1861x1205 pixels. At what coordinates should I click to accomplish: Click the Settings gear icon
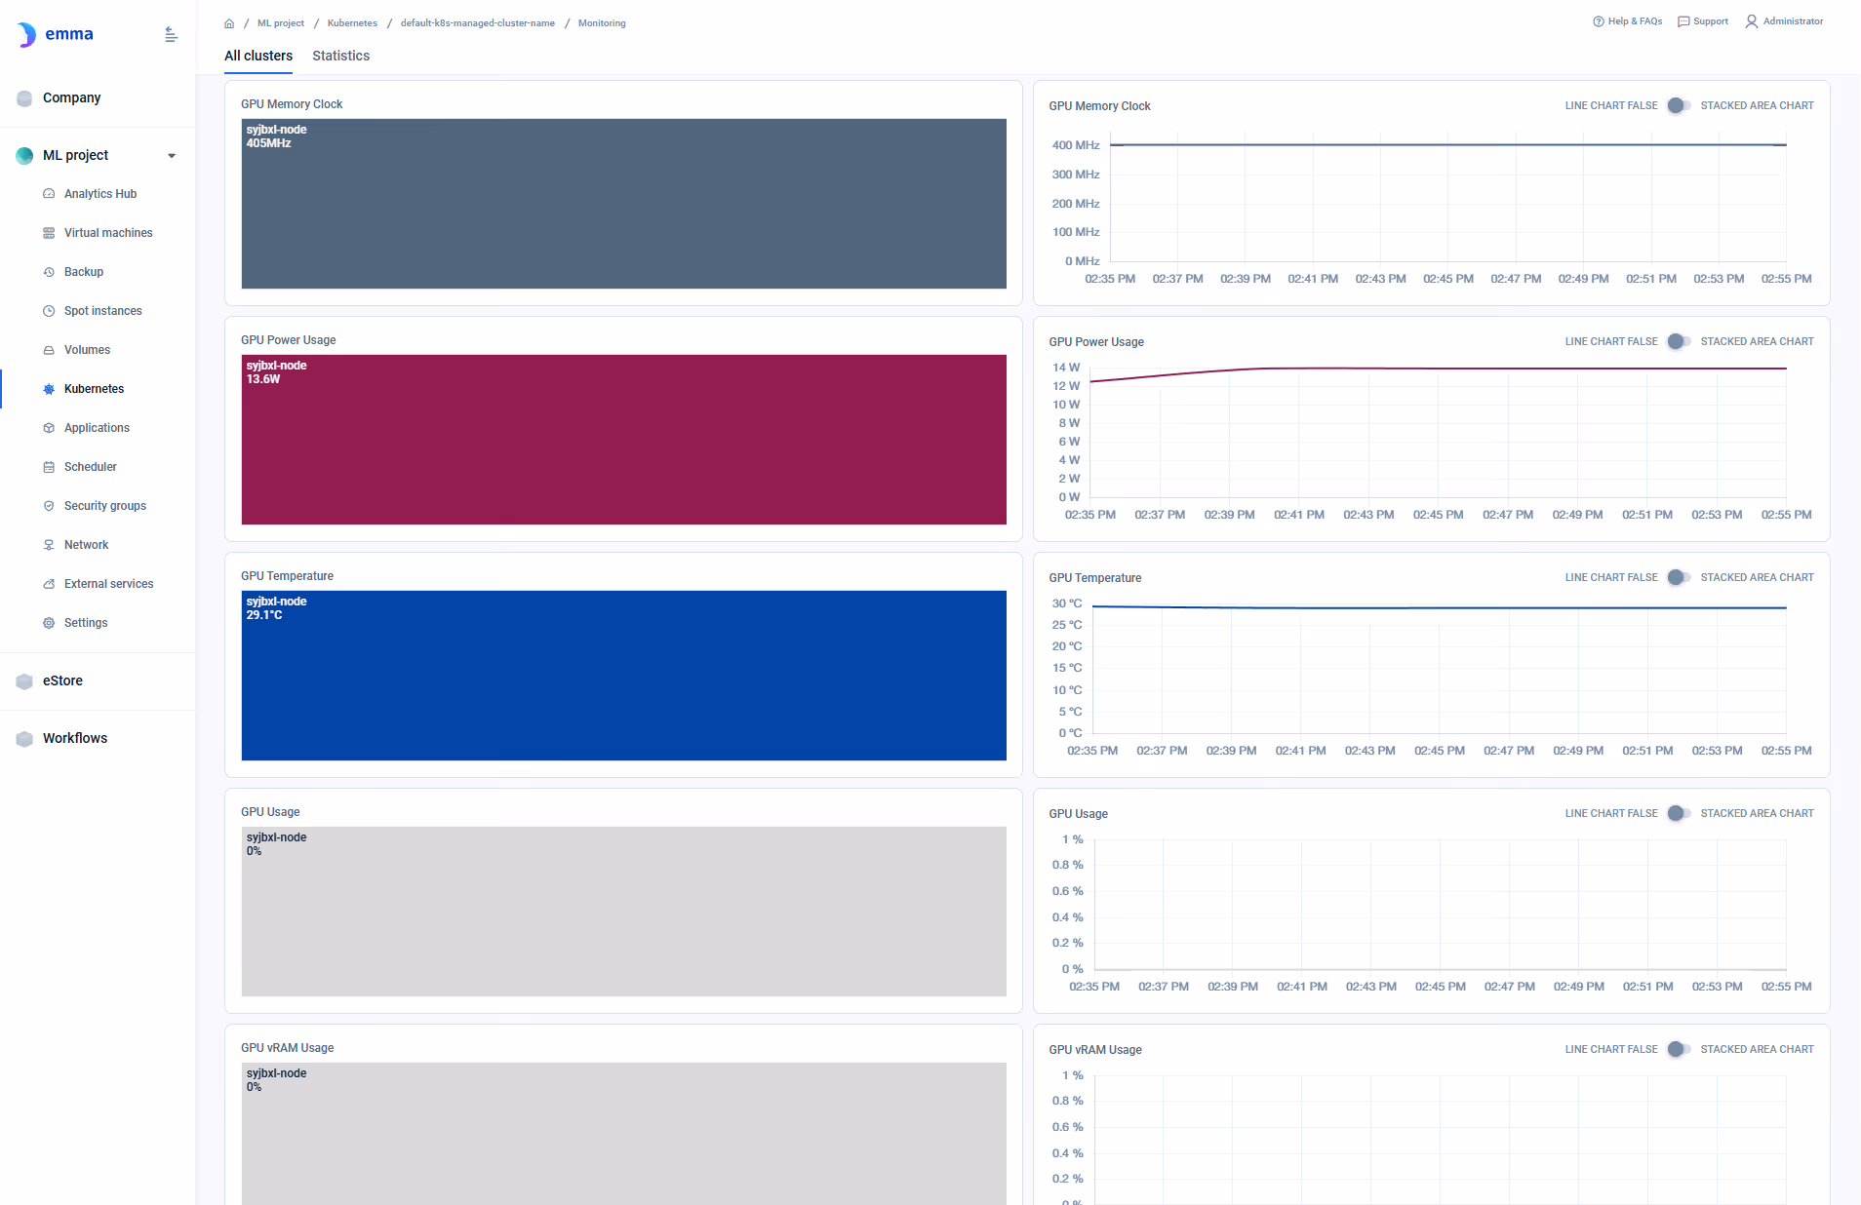pos(49,623)
